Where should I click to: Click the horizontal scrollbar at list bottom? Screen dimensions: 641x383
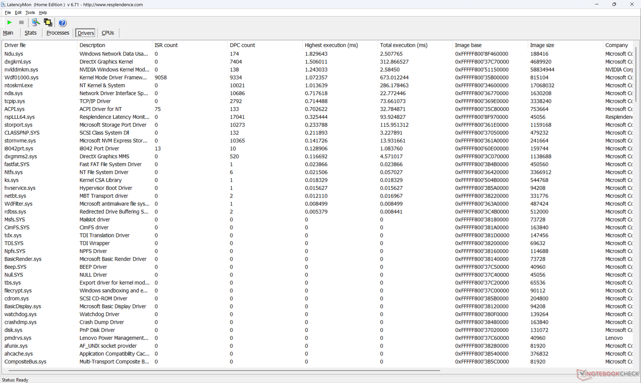tap(224, 370)
